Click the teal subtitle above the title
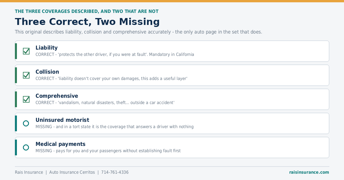The height and width of the screenshot is (180, 344). (x=87, y=11)
